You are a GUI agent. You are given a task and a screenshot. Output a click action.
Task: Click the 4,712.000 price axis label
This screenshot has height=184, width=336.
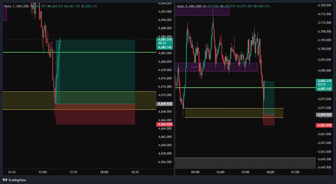(x=324, y=22)
